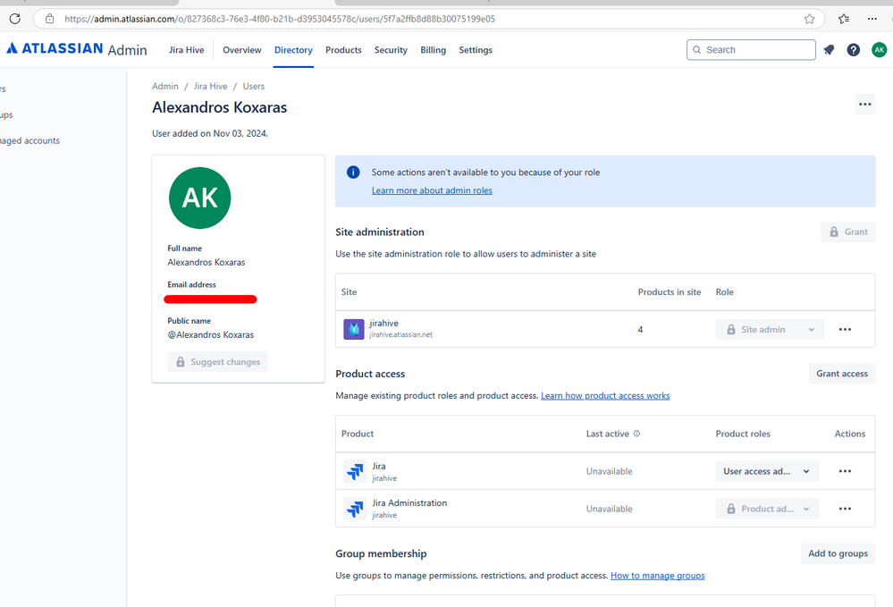Screen dimensions: 893x607
Task: Open the notifications icon
Action: 829,50
